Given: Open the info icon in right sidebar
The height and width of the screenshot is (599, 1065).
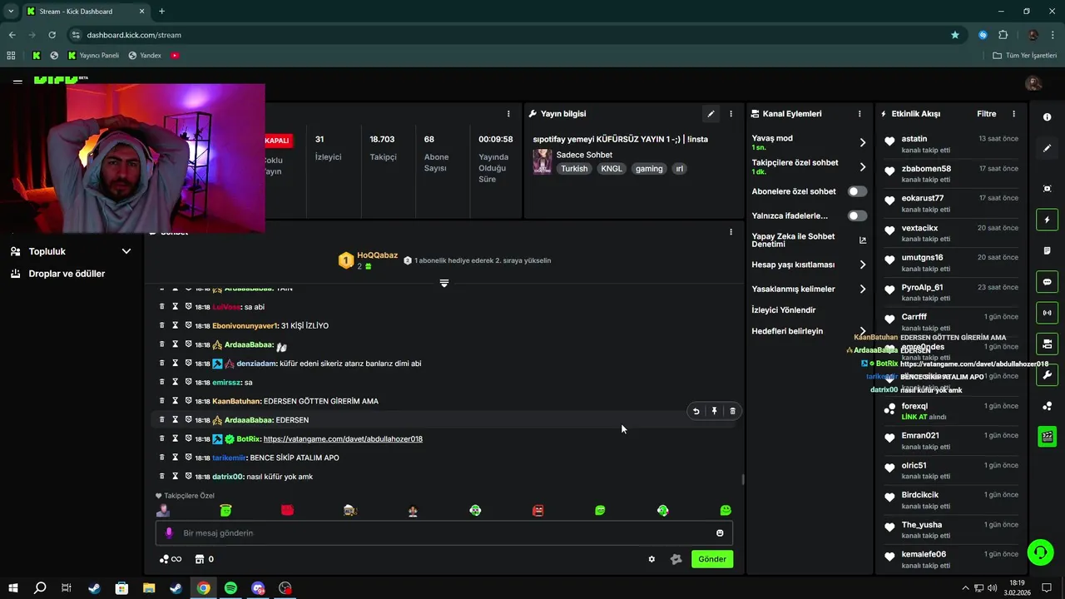Looking at the screenshot, I should (x=1047, y=117).
